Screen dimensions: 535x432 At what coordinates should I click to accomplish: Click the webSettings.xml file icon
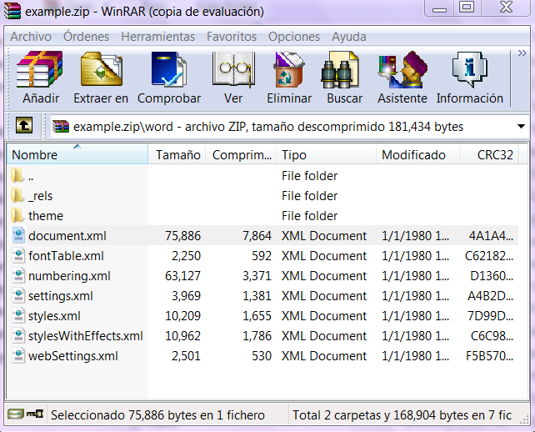[x=18, y=356]
